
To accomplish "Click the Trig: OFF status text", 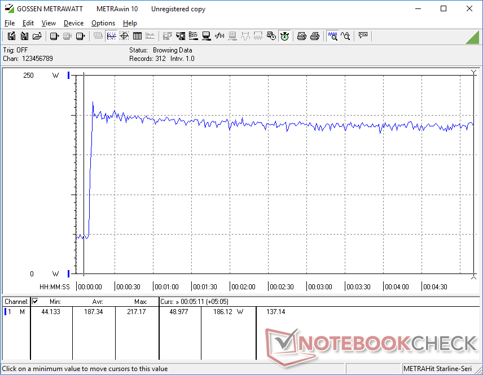I will pyautogui.click(x=15, y=50).
